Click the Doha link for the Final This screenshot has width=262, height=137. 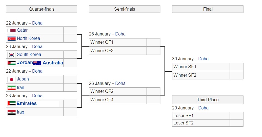203,59
